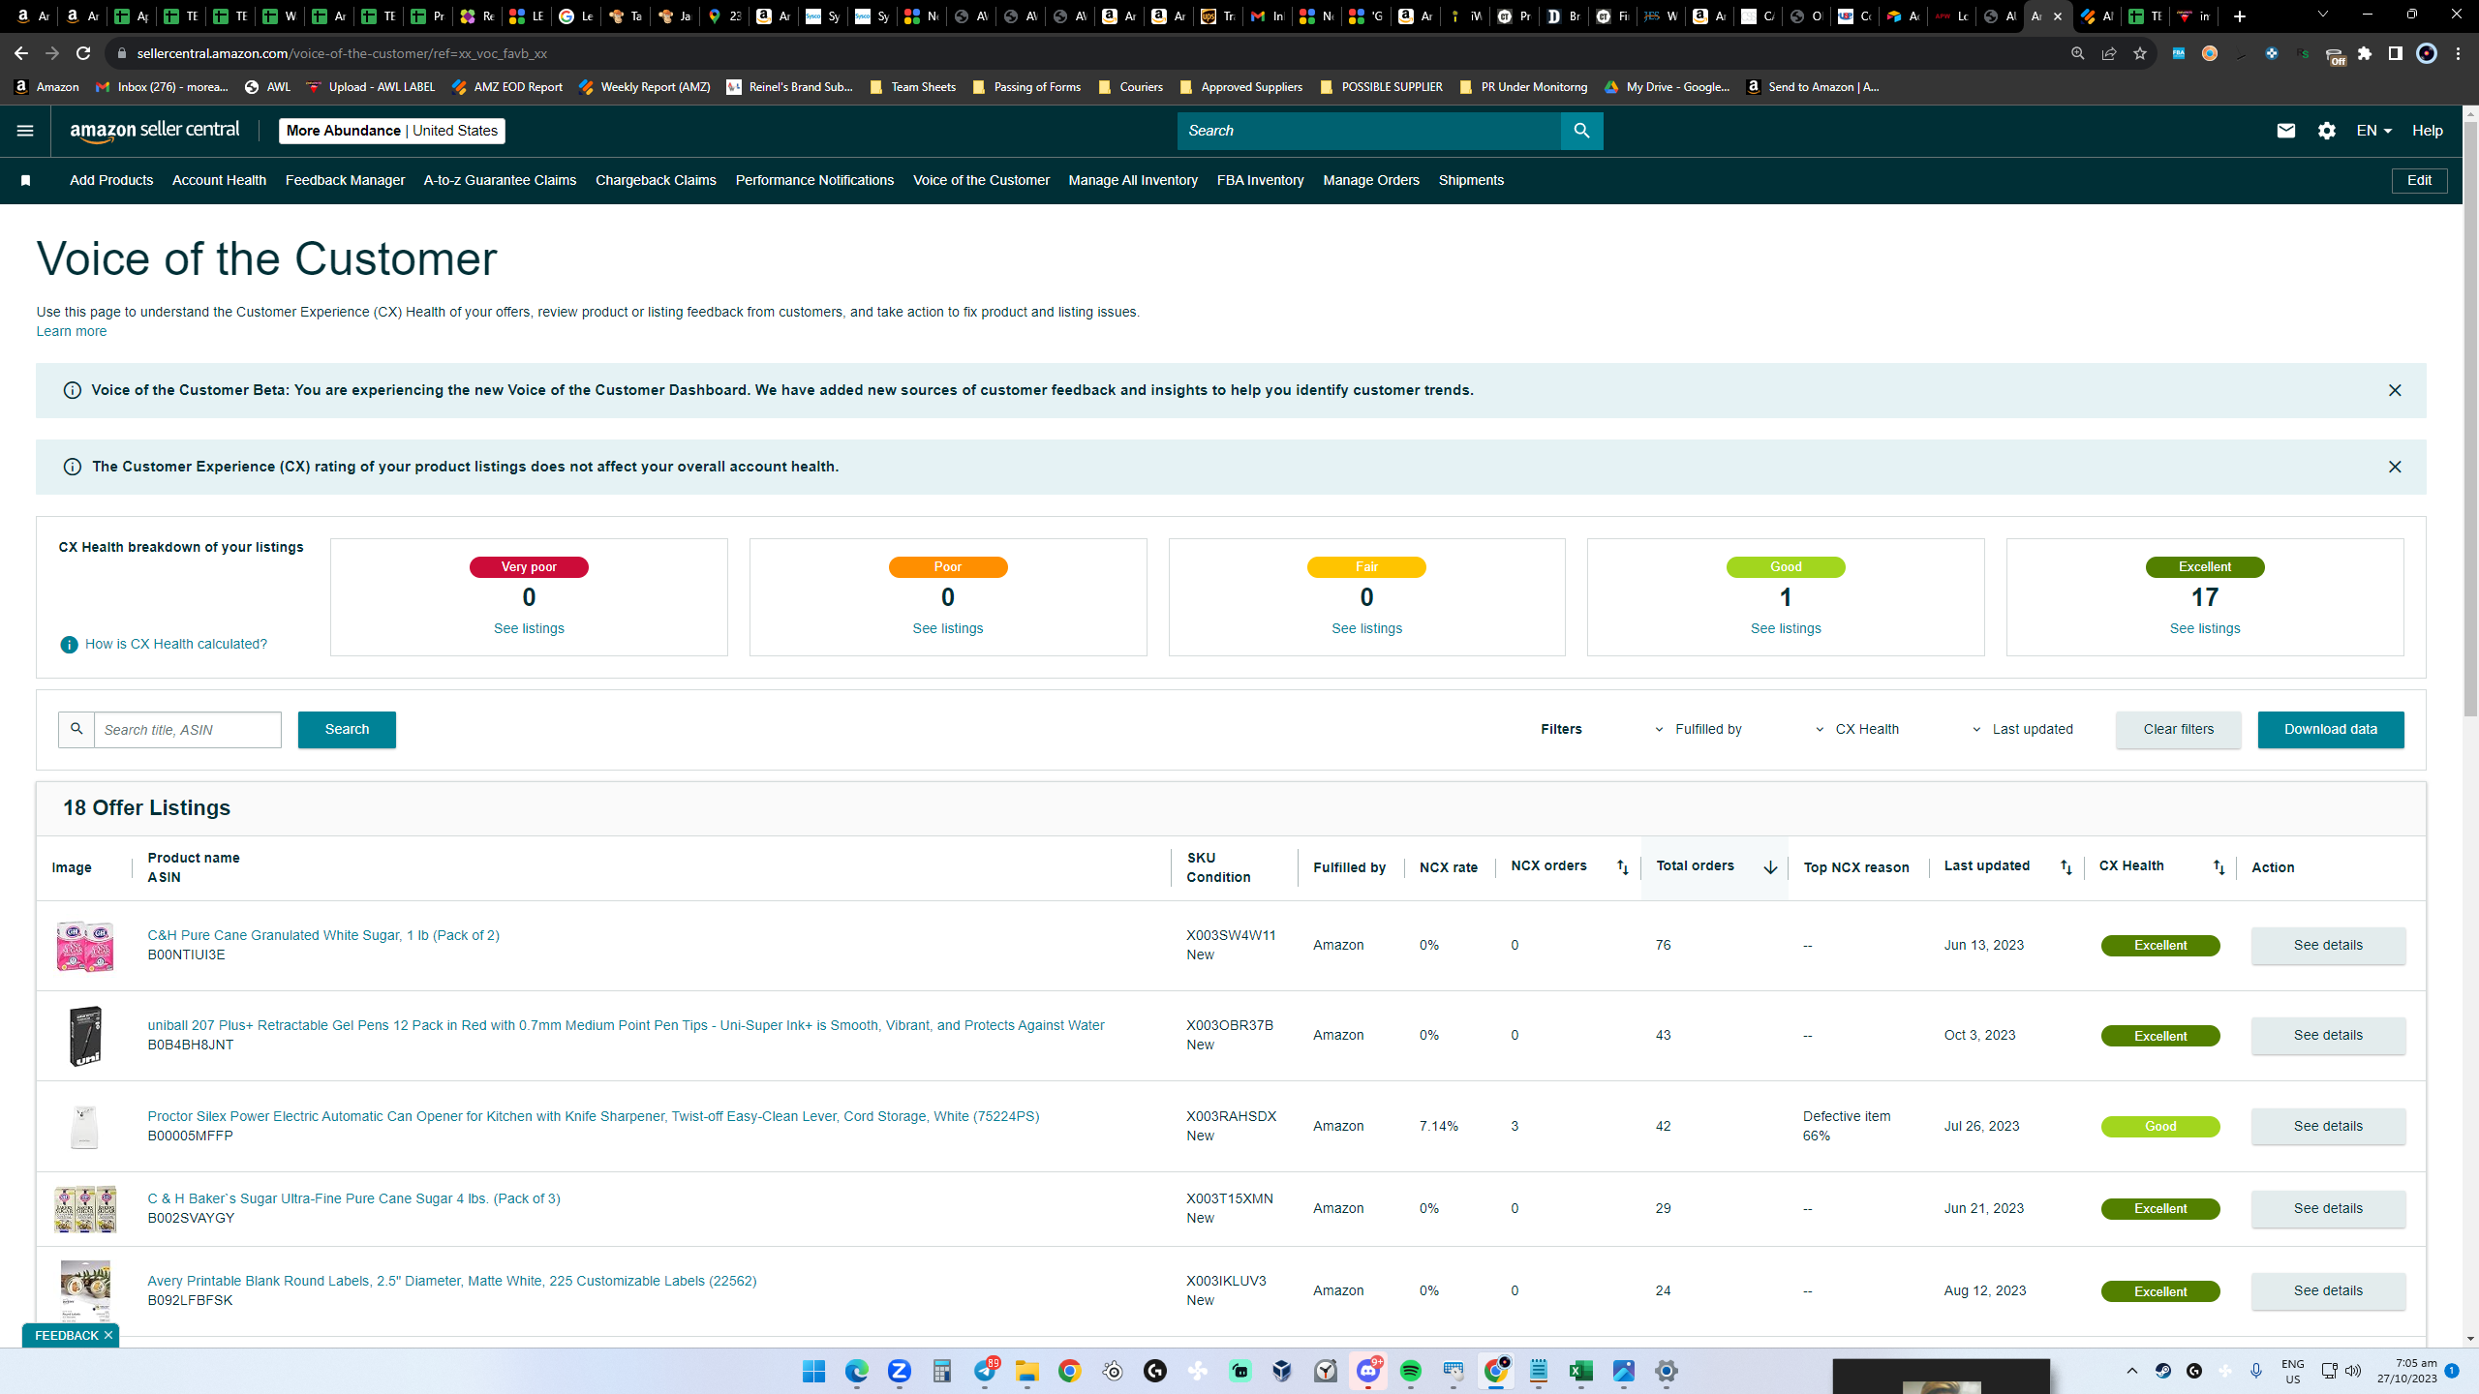Screen dimensions: 2479x1394
Task: Click Download data button
Action: coord(2330,729)
